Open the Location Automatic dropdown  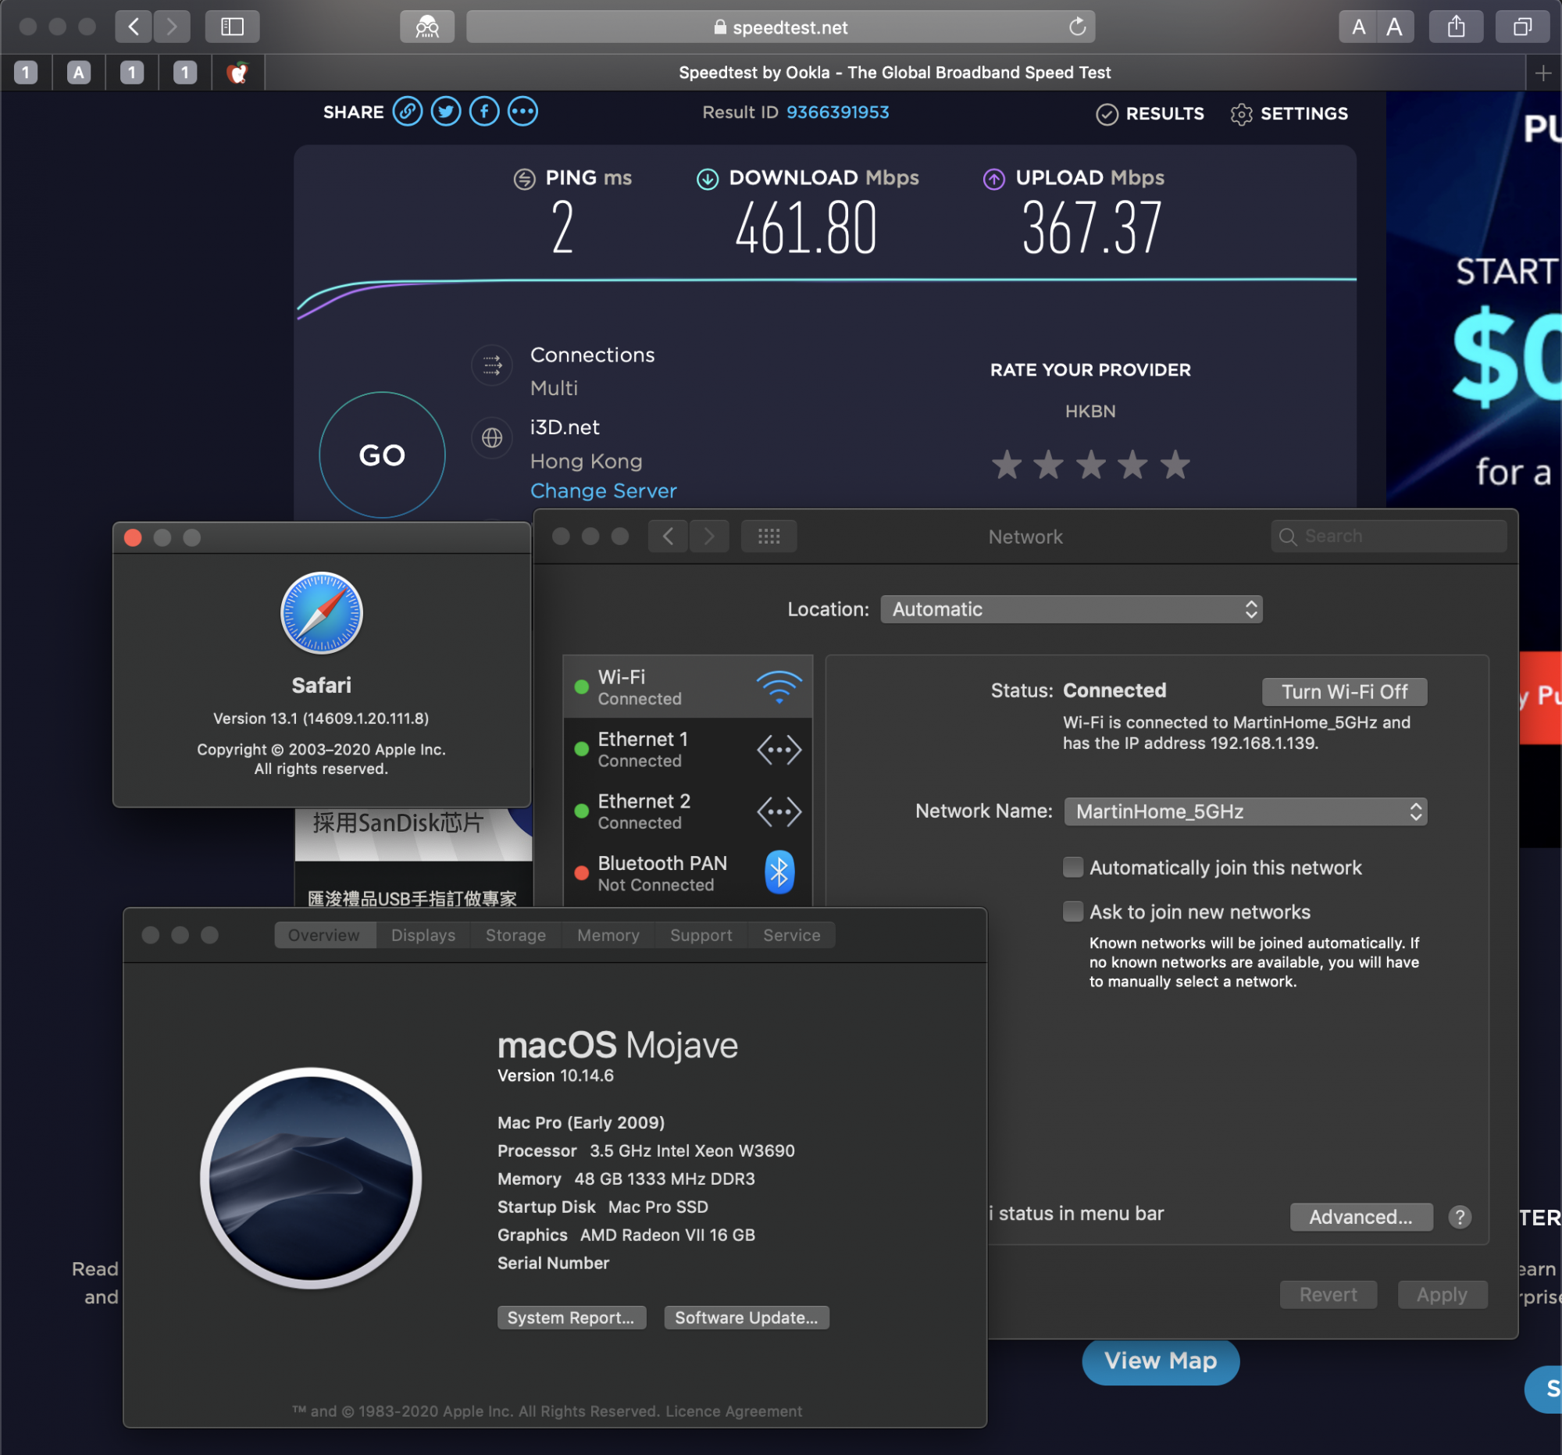click(1070, 609)
